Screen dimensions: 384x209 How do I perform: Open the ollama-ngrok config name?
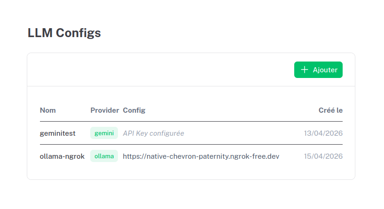62,156
